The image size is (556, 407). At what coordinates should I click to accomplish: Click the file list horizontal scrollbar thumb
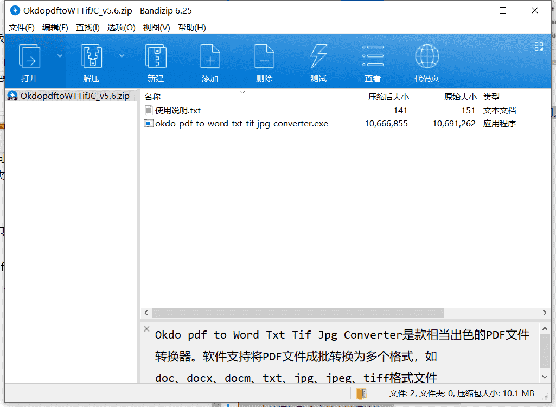298,313
